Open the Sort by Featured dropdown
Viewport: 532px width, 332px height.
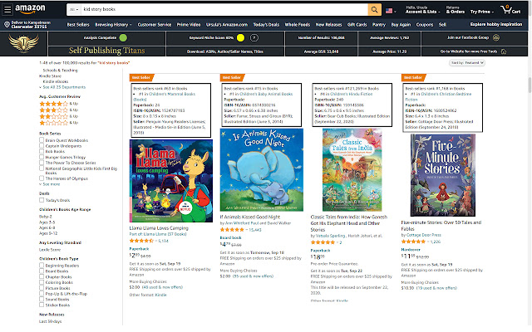(468, 62)
